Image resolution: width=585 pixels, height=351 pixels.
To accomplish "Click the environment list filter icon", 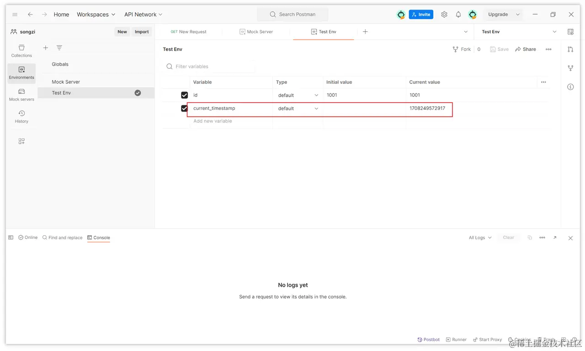I will (x=59, y=48).
